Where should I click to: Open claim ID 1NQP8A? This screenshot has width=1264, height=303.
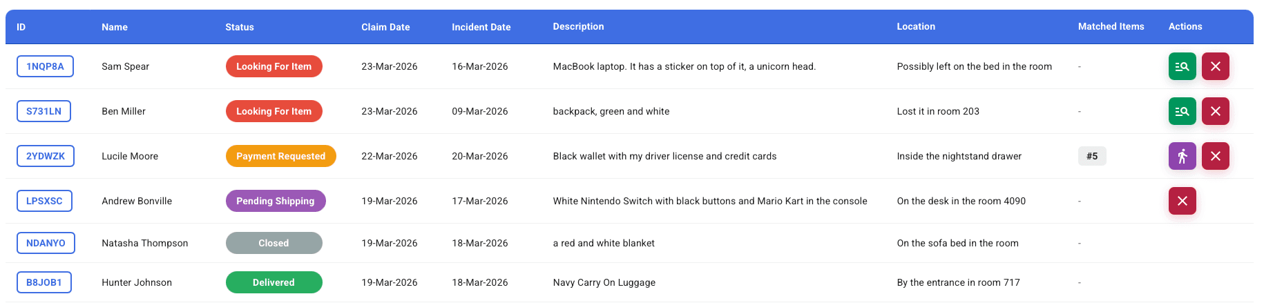pyautogui.click(x=45, y=67)
